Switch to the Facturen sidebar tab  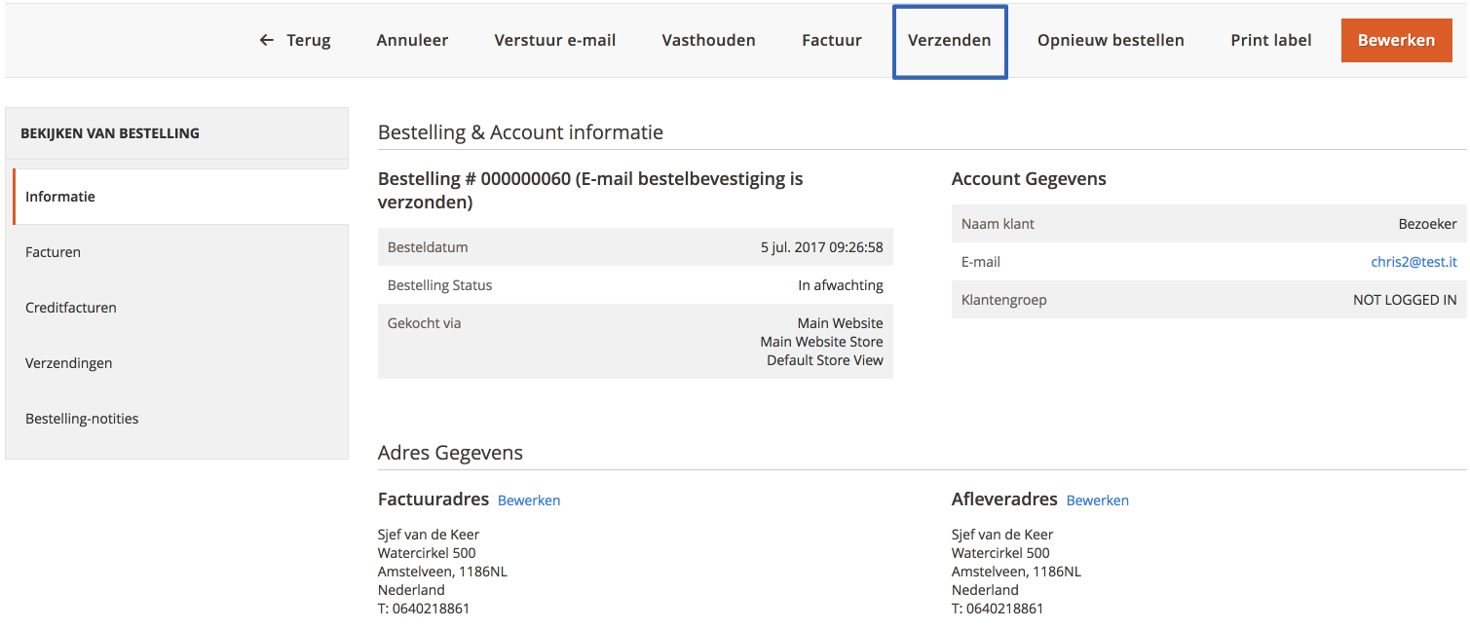53,251
